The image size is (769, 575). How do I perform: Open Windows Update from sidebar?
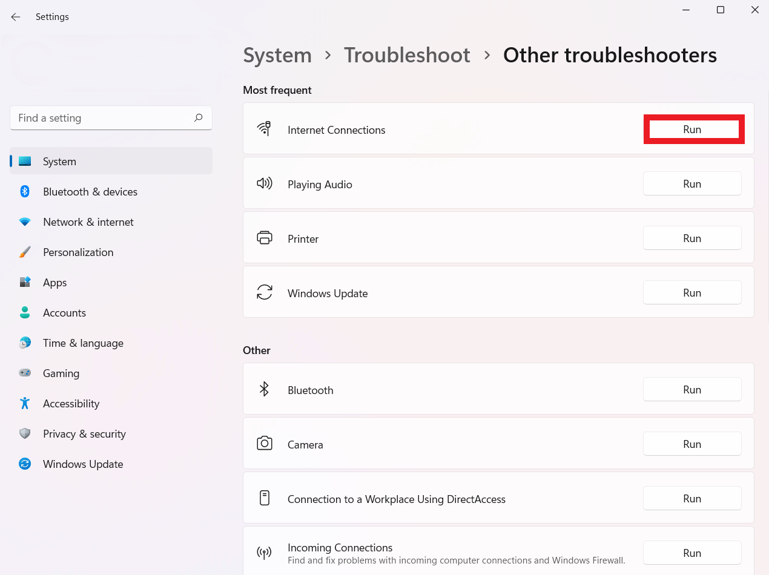pyautogui.click(x=83, y=464)
